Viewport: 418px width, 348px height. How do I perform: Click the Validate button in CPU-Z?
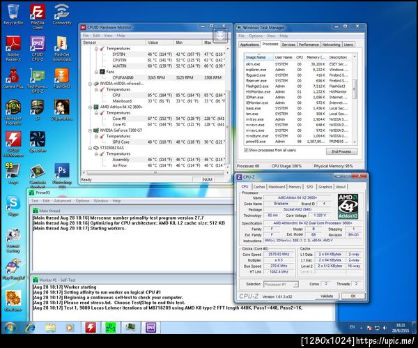[x=327, y=296]
